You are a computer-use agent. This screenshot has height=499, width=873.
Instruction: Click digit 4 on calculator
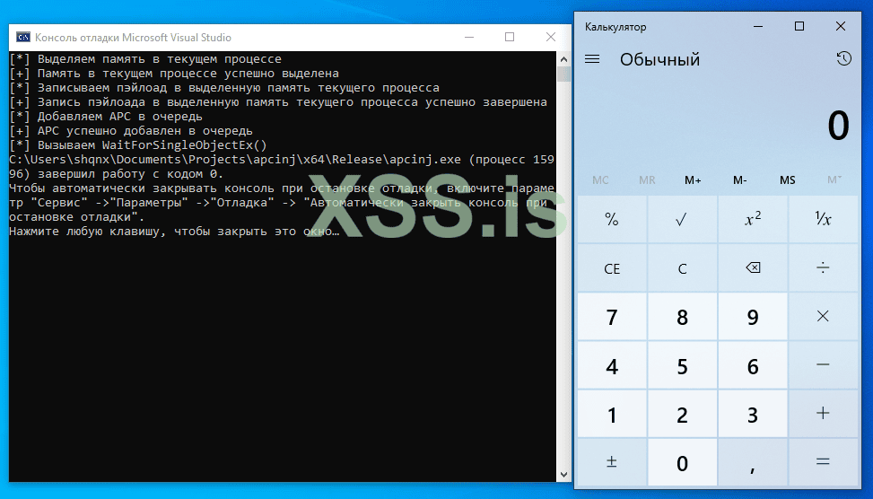pyautogui.click(x=612, y=364)
